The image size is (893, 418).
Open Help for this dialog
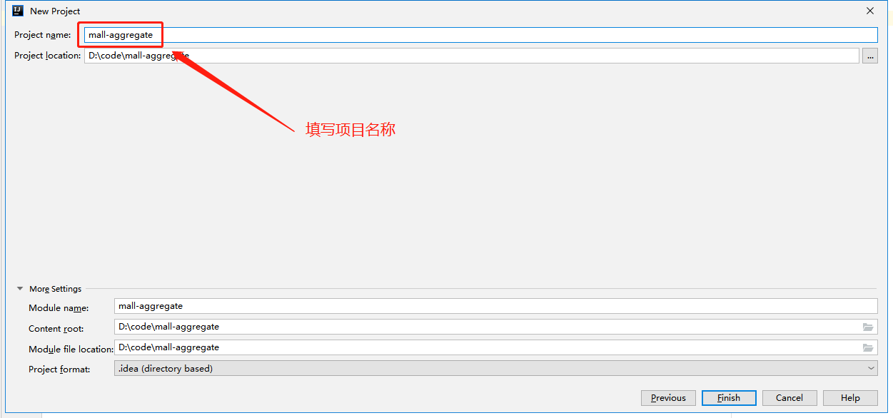[850, 398]
